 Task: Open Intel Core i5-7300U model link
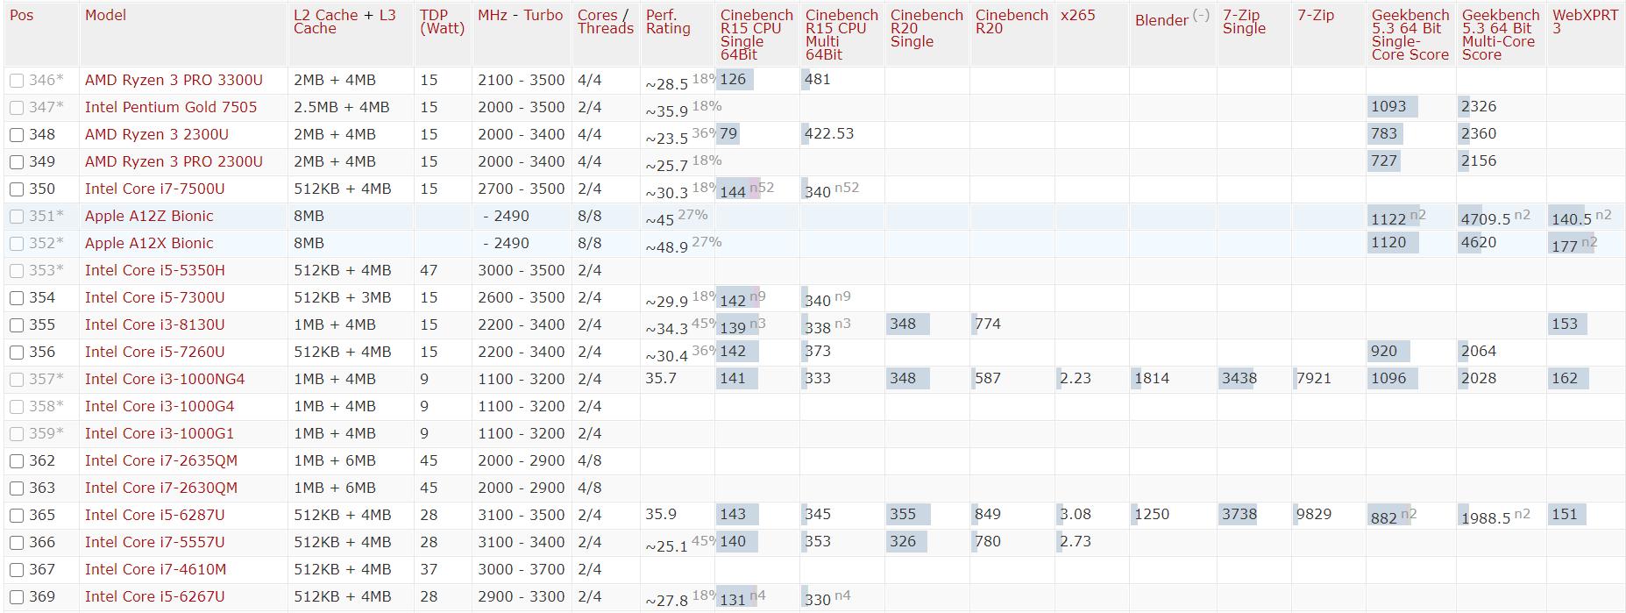click(x=155, y=298)
